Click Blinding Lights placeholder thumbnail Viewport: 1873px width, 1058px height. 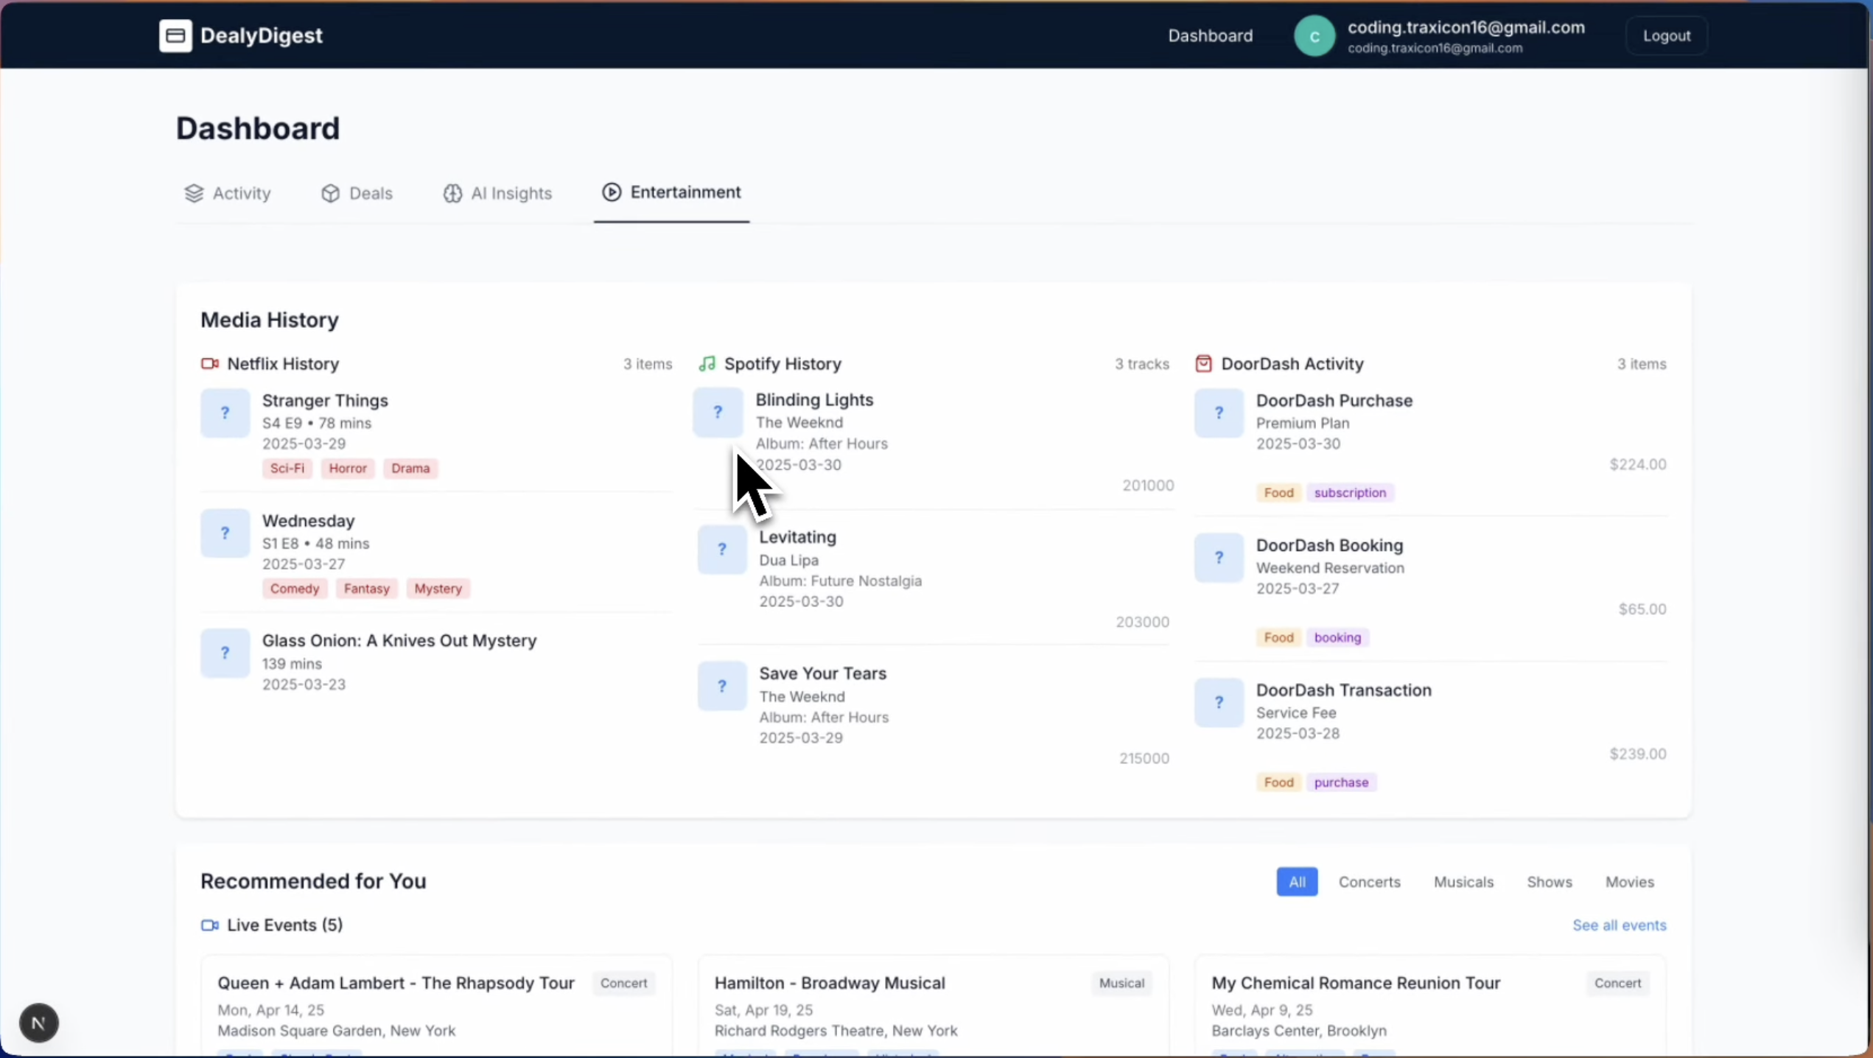[718, 413]
